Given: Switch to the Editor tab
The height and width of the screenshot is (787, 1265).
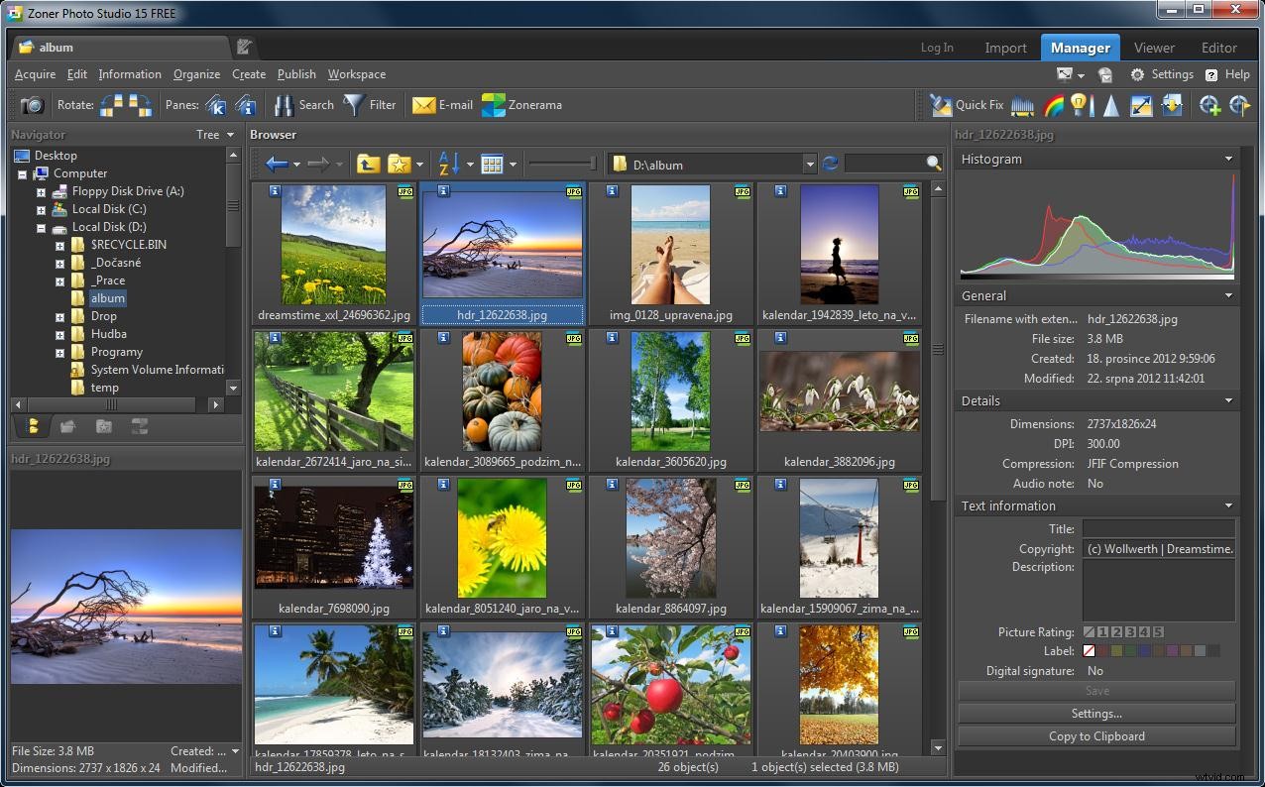Looking at the screenshot, I should pyautogui.click(x=1218, y=47).
